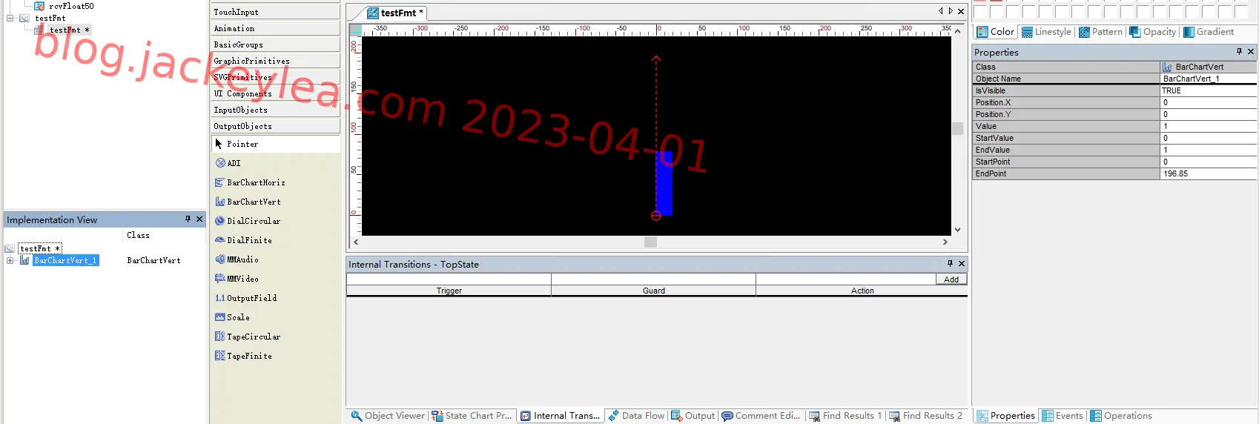Switch to the Operations tab
This screenshot has height=424, width=1259.
pos(1120,416)
